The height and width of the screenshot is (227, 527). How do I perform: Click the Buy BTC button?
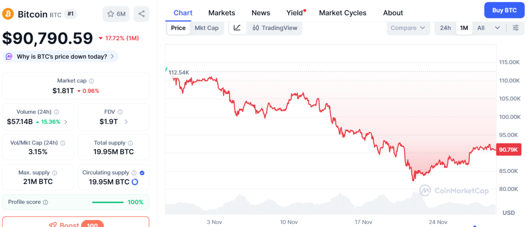coord(504,10)
